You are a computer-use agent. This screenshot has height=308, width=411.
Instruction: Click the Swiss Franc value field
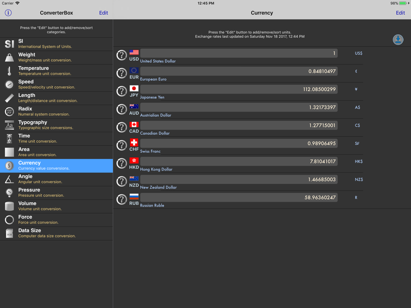click(239, 143)
